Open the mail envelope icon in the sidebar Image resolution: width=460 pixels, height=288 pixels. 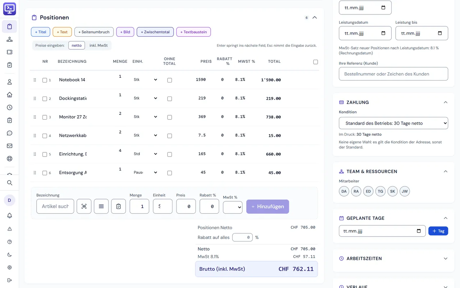[10, 146]
